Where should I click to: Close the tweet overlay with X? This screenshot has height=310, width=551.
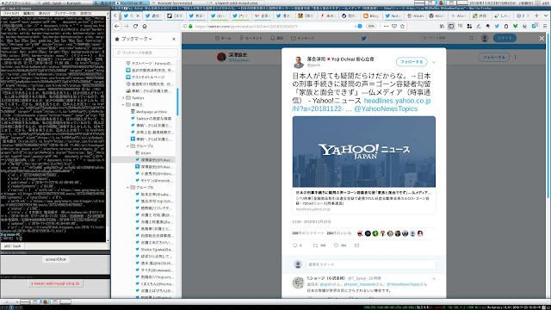(542, 38)
